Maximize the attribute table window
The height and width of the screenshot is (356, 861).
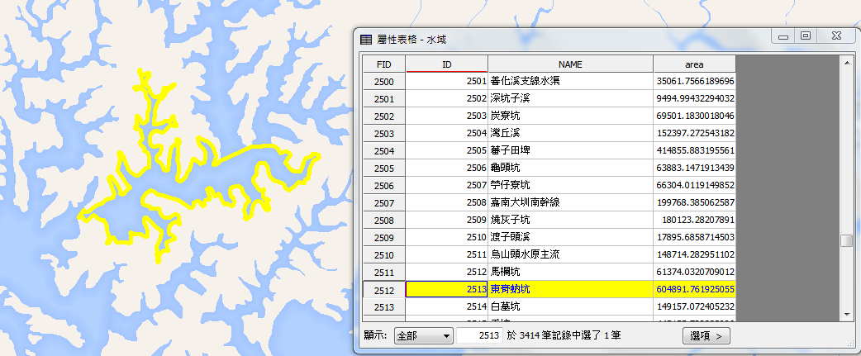[x=806, y=36]
